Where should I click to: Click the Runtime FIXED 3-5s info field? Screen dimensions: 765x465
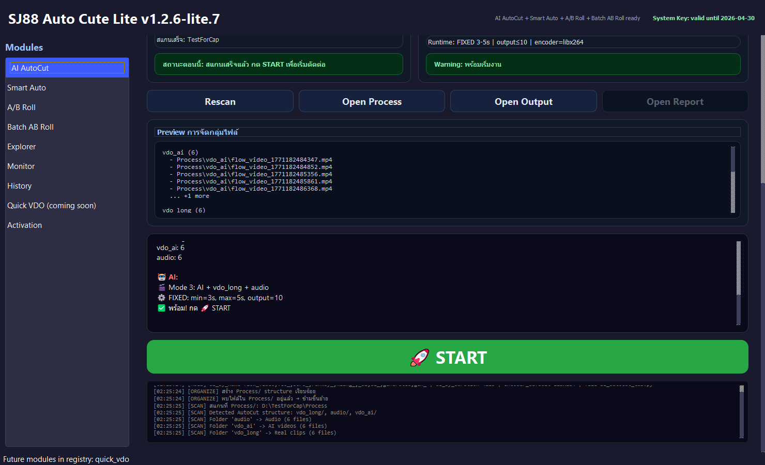583,42
